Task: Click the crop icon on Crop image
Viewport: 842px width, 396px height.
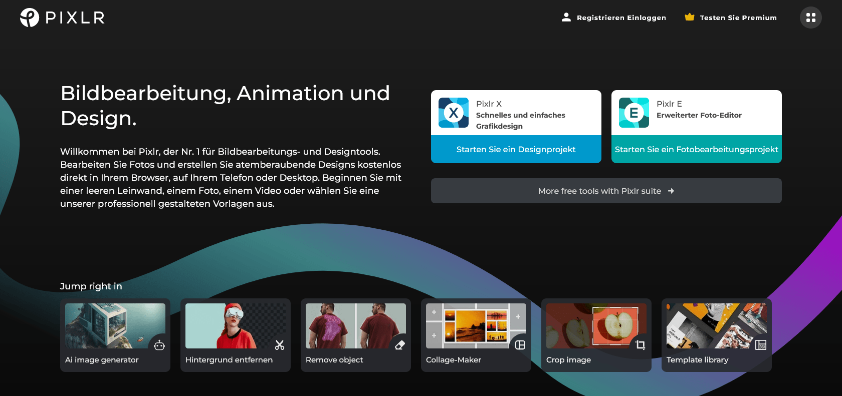Action: tap(641, 345)
